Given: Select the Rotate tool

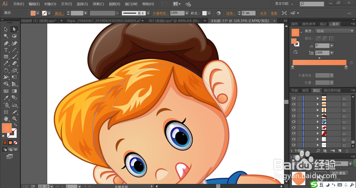Looking at the screenshot, I should [6, 70].
